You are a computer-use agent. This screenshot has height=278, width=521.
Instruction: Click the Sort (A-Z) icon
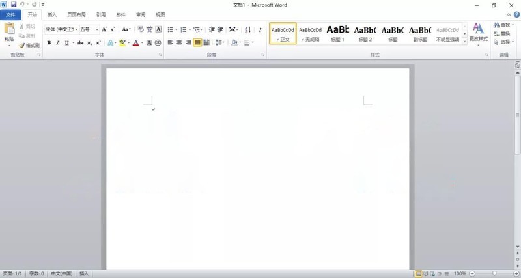247,29
